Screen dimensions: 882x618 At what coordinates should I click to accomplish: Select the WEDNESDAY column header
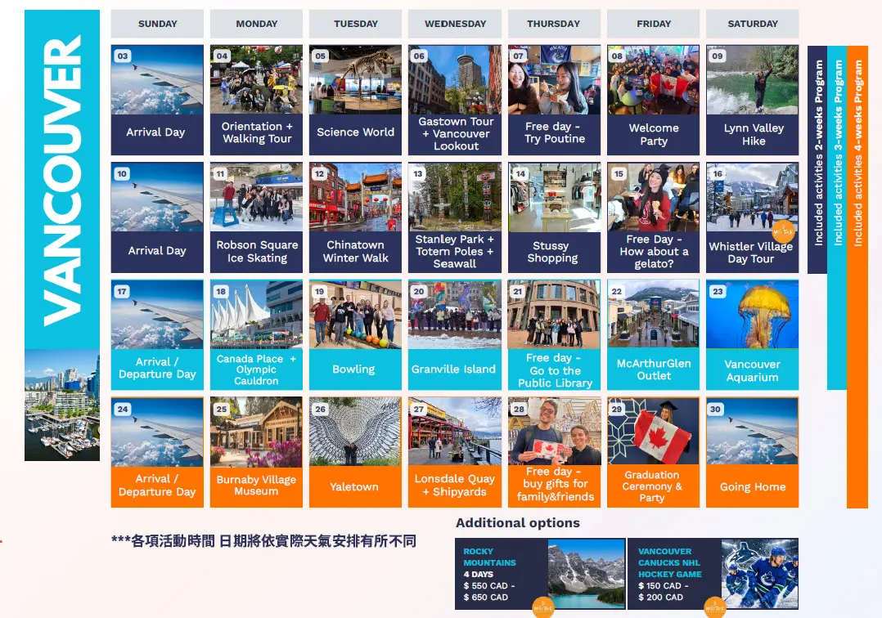[x=455, y=24]
